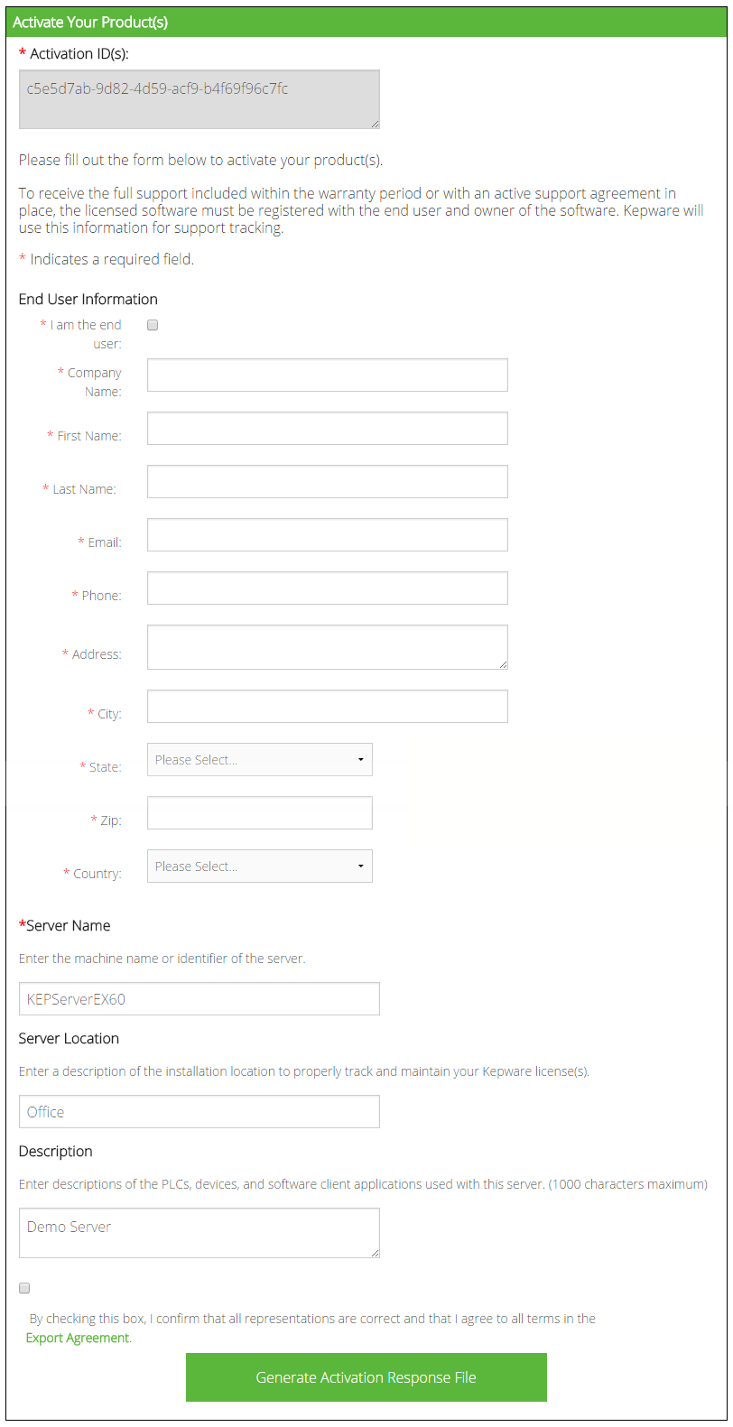This screenshot has width=733, height=1427.
Task: Click the Generate Activation Response File button
Action: pyautogui.click(x=366, y=1377)
